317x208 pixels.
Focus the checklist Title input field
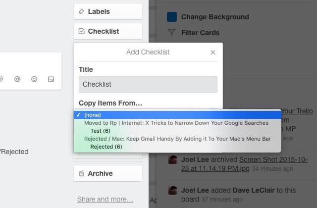coord(148,84)
